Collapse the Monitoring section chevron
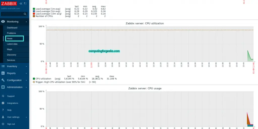 26,22
